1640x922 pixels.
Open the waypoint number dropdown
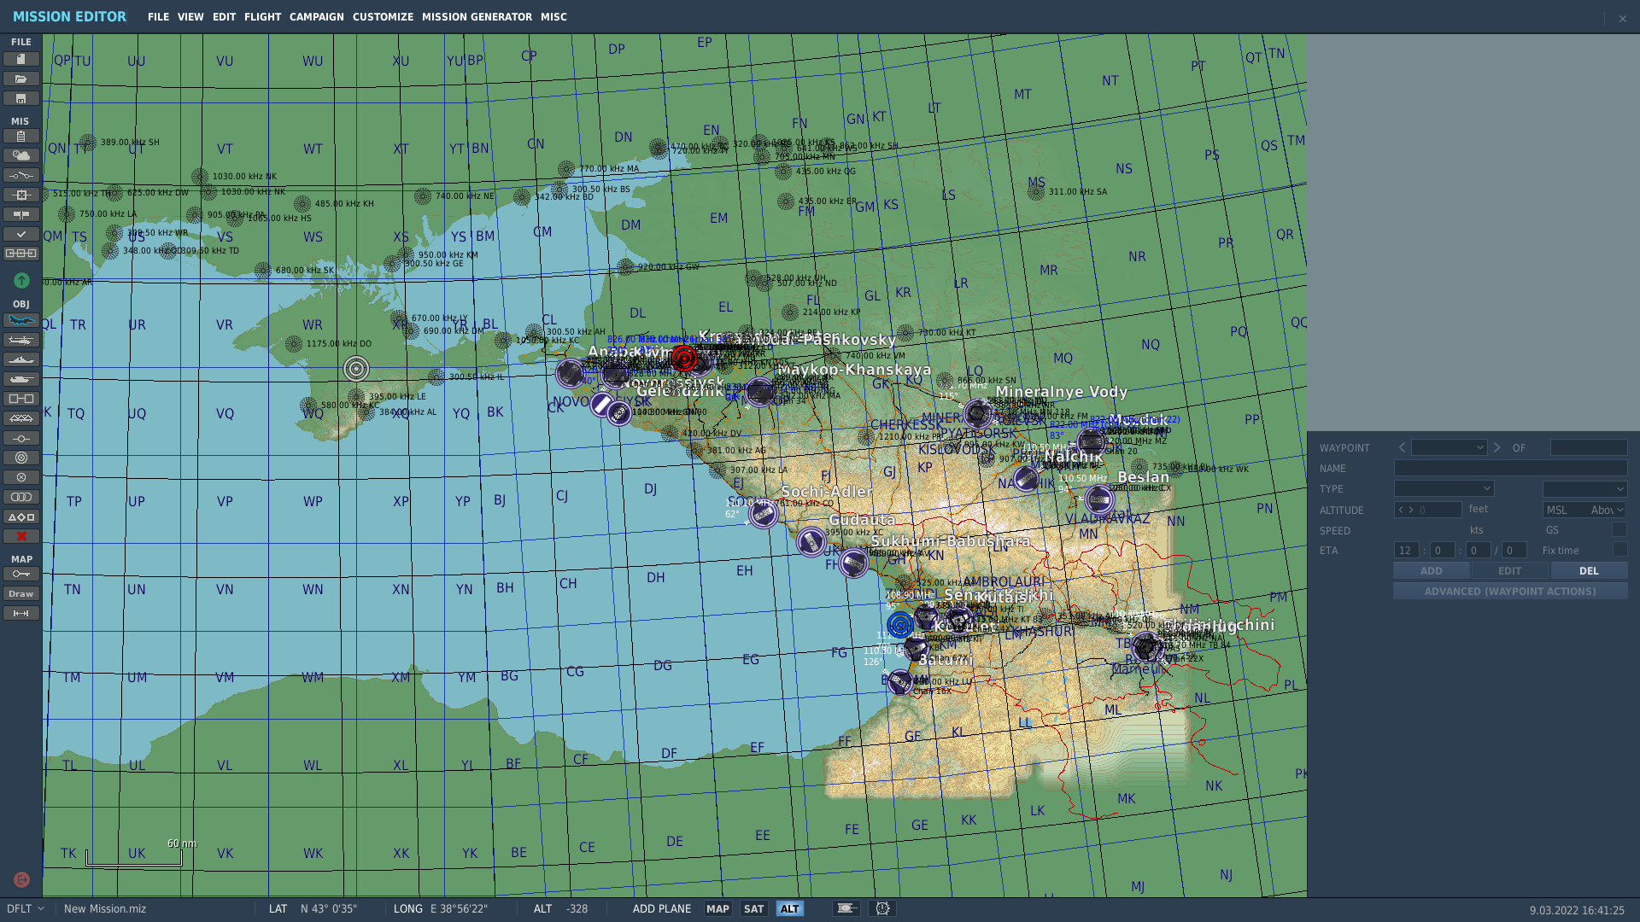1450,447
